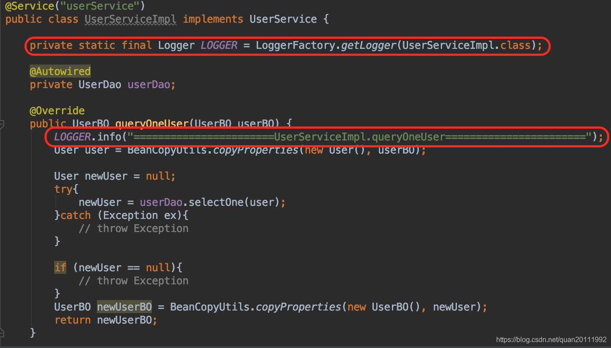Click UserService interface after implements
611x348 pixels.
point(283,19)
